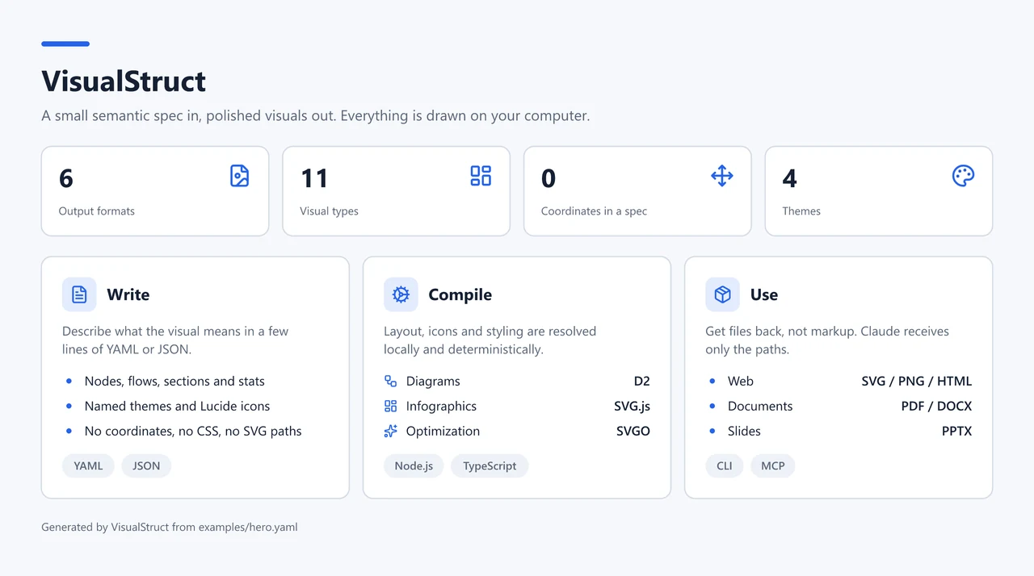
Task: Click the 'Diagrams' row label
Action: click(x=433, y=382)
